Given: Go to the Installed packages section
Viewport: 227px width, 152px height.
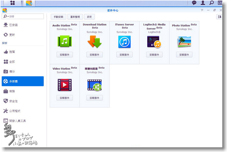Looking at the screenshot, I should tap(23, 25).
